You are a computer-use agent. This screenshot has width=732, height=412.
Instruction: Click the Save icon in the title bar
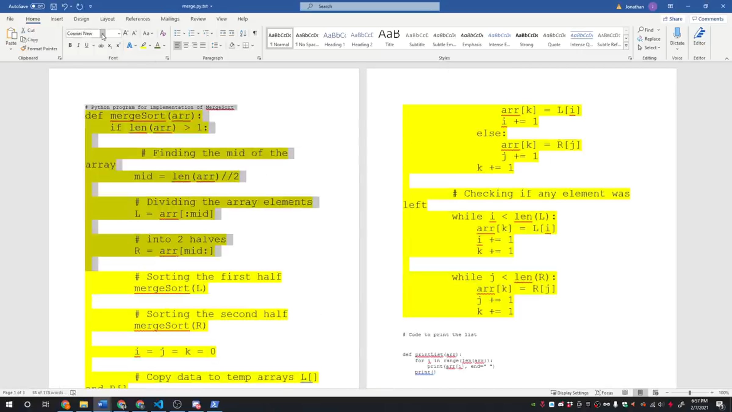click(x=54, y=6)
